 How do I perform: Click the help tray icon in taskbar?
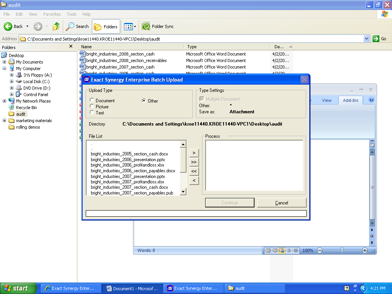346,288
